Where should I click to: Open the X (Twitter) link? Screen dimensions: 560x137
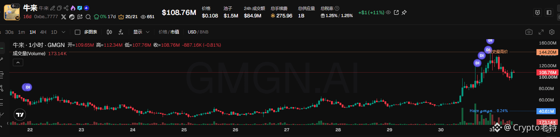click(x=63, y=17)
